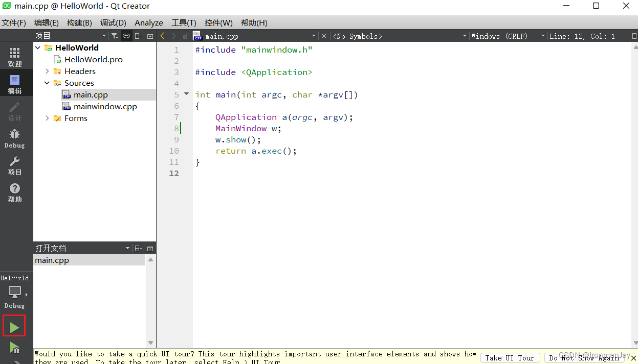Collapse the Sources folder
This screenshot has width=638, height=364.
[47, 83]
